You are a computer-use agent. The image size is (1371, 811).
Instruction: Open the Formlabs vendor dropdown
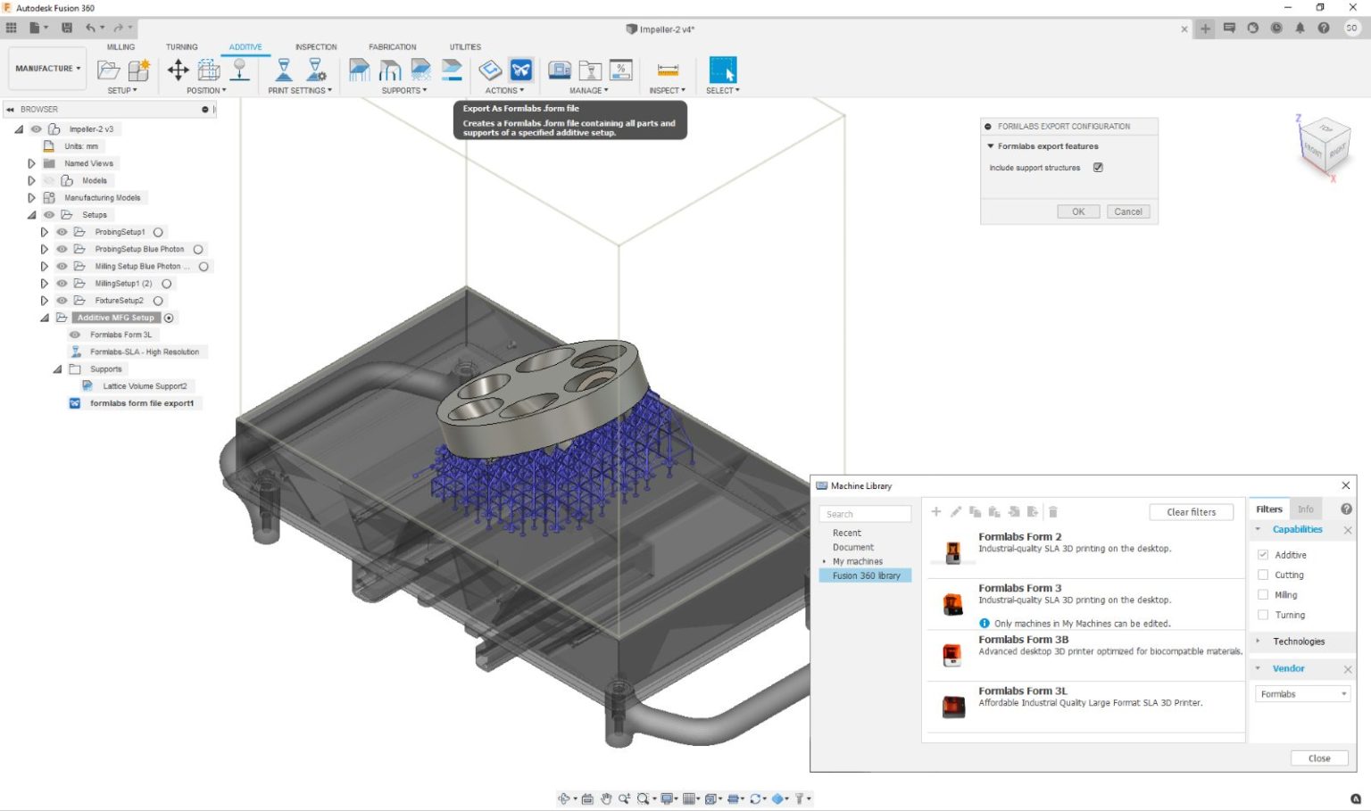[x=1301, y=693]
